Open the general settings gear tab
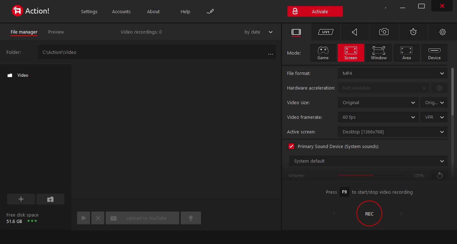 click(442, 32)
